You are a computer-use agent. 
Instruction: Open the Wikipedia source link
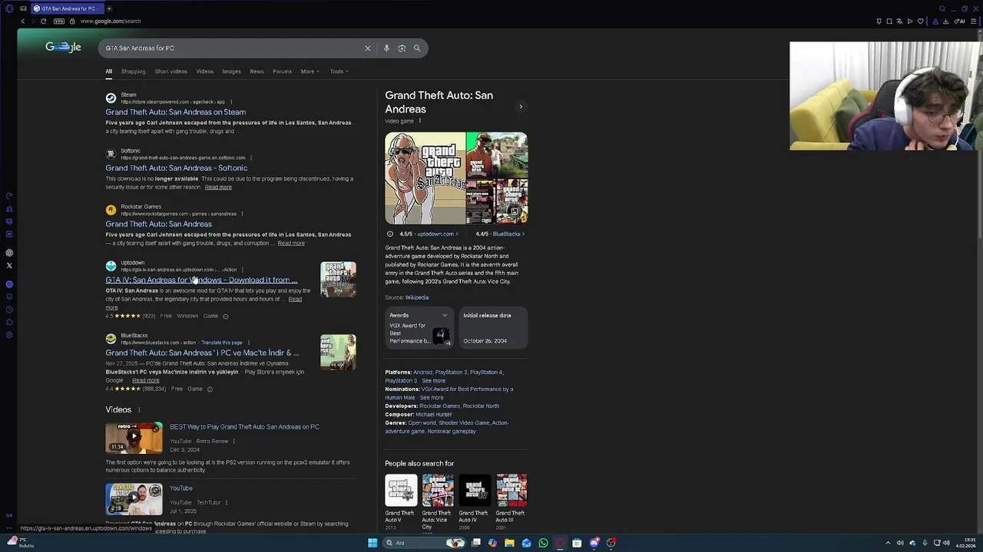click(417, 297)
